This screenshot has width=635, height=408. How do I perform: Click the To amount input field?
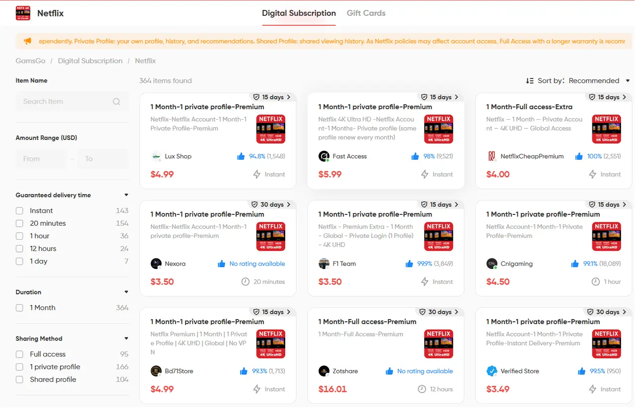coord(103,159)
